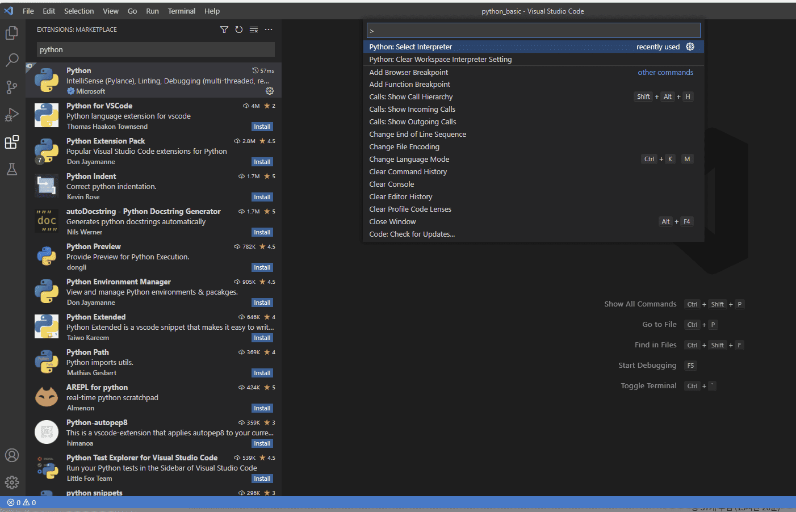Open the Manage gear in activity bar
The image size is (796, 512).
tap(12, 482)
